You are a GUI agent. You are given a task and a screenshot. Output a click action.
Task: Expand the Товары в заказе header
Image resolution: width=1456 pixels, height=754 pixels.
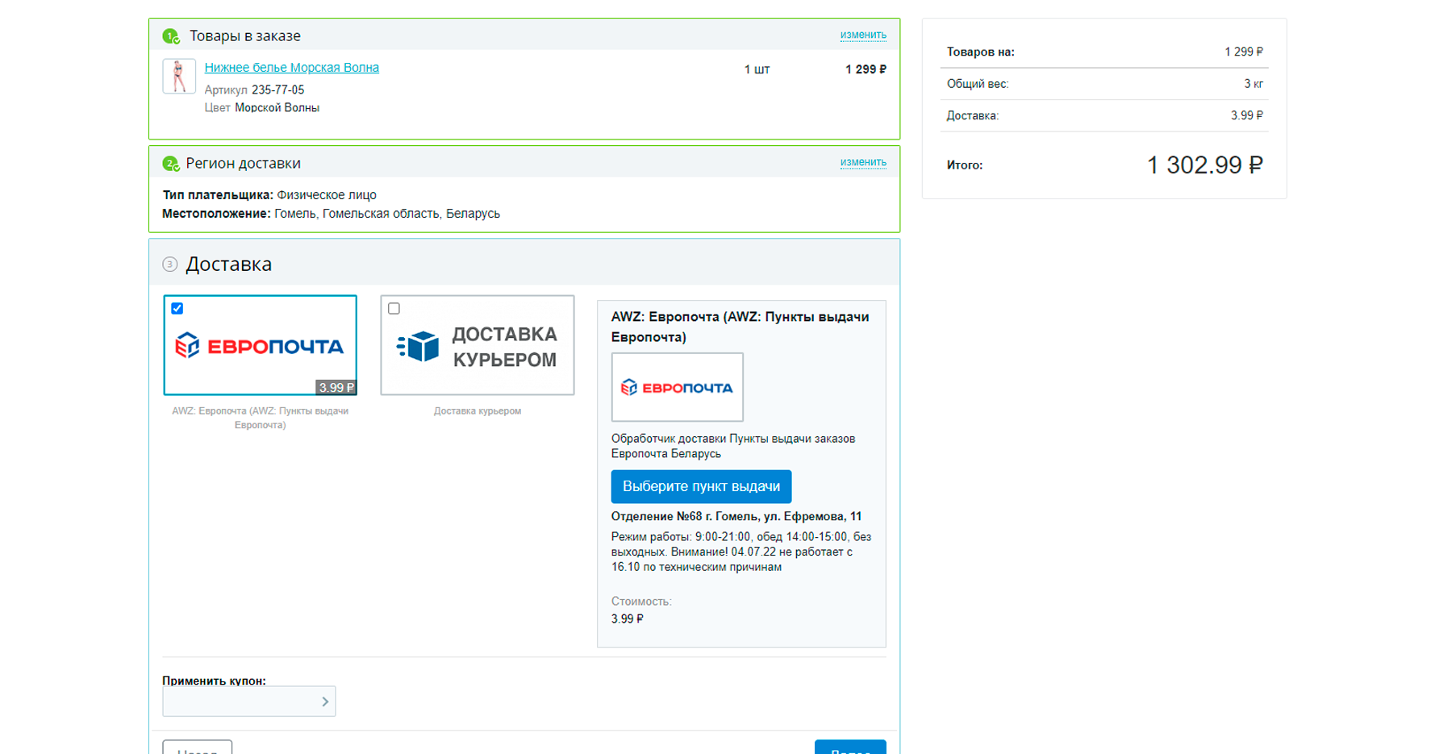click(524, 35)
